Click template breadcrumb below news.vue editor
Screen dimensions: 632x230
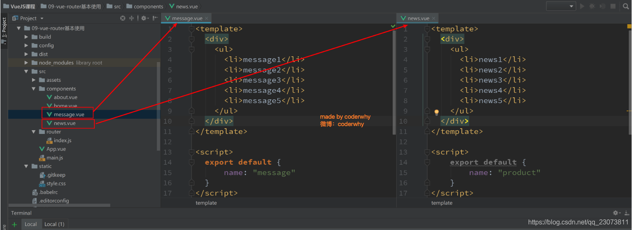(442, 203)
